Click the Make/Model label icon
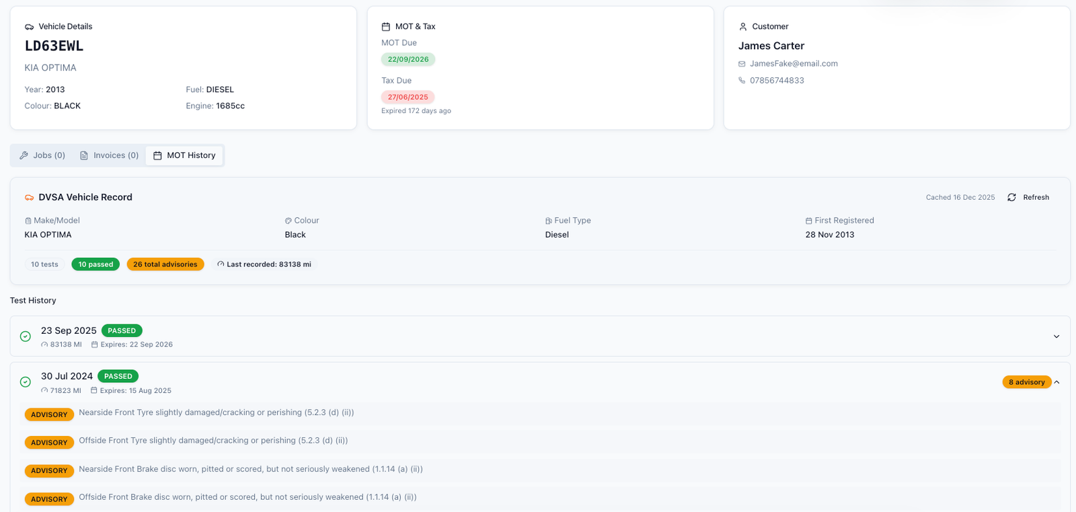 pos(28,221)
